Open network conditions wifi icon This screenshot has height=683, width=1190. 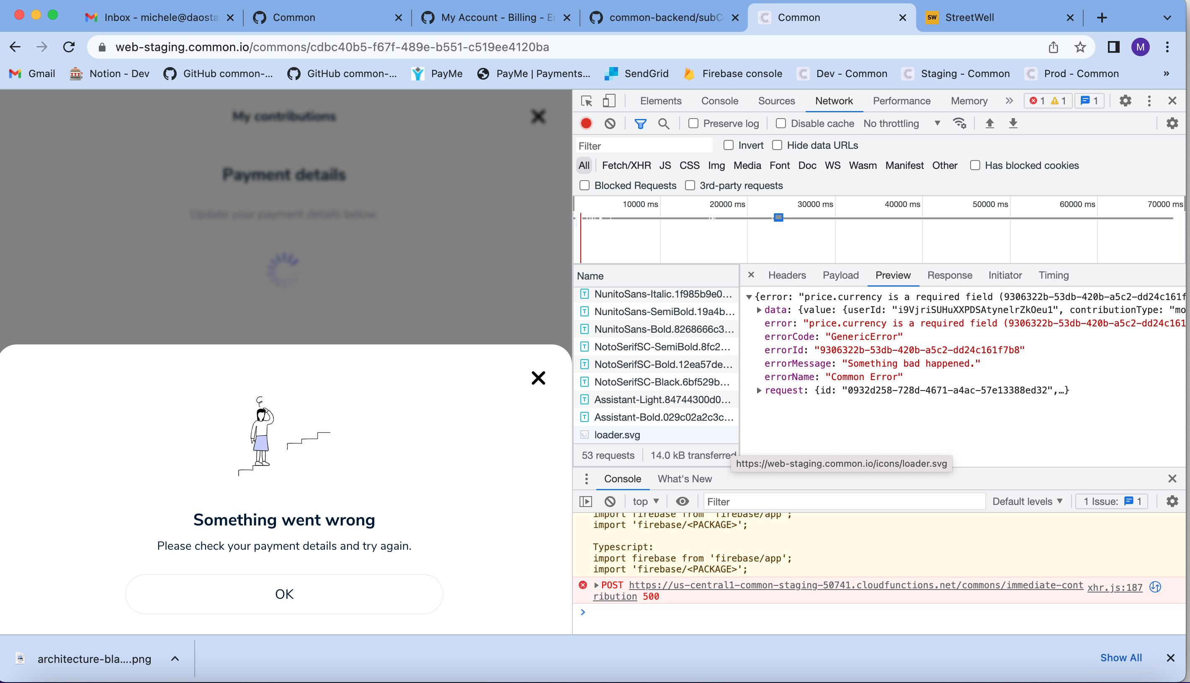click(959, 123)
